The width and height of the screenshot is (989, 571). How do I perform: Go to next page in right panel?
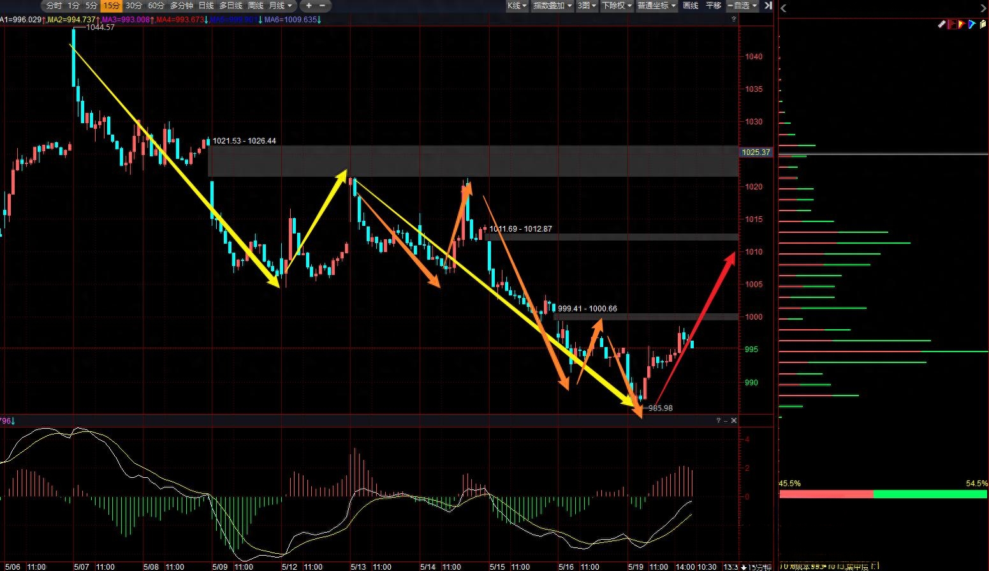[x=983, y=8]
